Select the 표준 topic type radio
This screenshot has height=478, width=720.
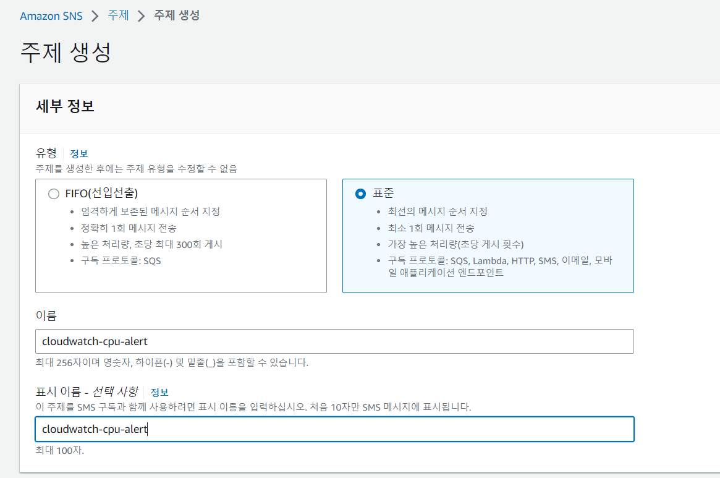360,194
